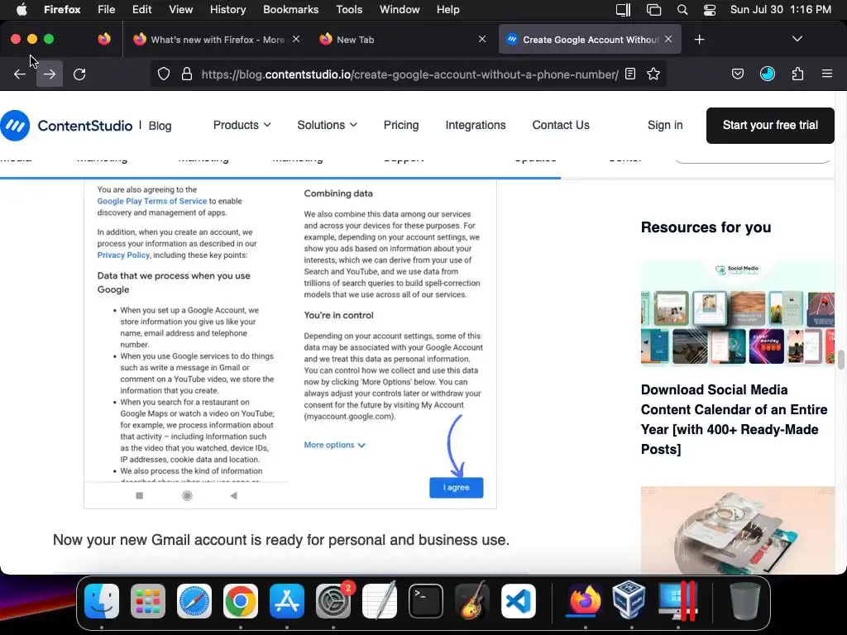
Task: List all tabs with the chevron button
Action: 797,39
